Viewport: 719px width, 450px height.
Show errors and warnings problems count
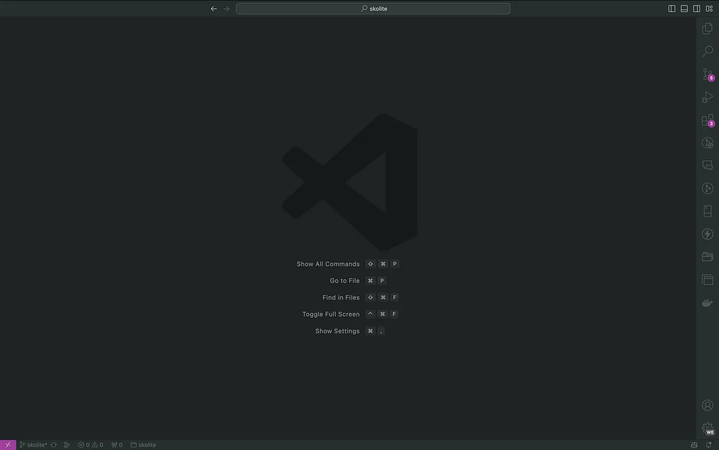[x=90, y=445]
